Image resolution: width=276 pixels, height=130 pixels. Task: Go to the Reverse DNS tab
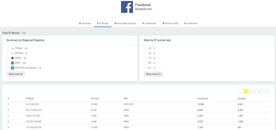170,23
